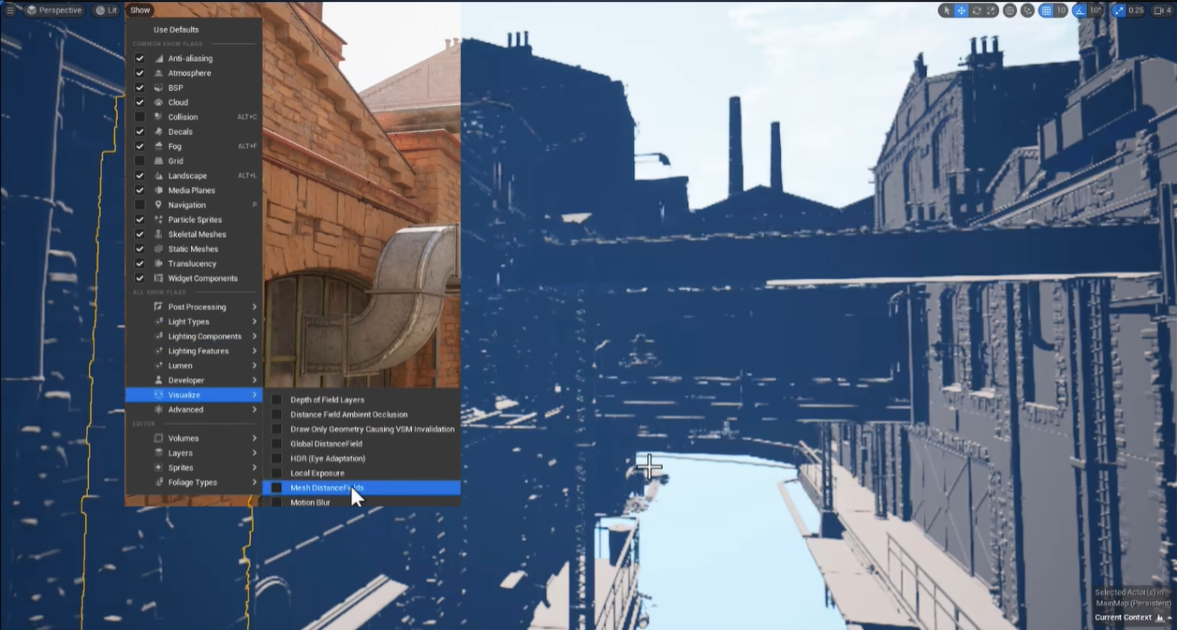Open the Perspective view mode dropdown
The image size is (1177, 630).
coord(54,10)
